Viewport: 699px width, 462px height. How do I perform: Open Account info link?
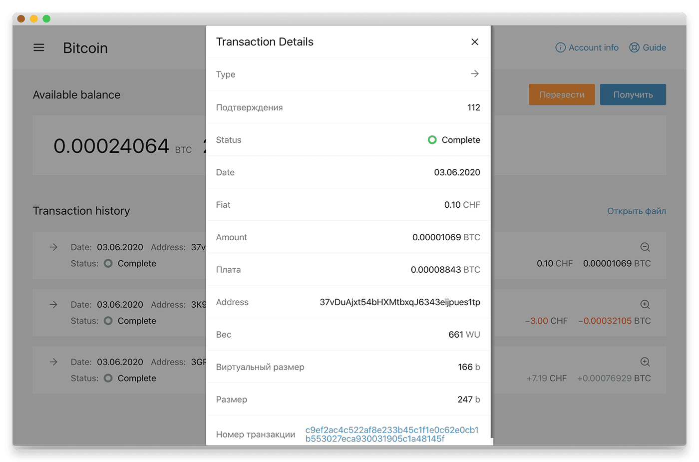pyautogui.click(x=587, y=47)
